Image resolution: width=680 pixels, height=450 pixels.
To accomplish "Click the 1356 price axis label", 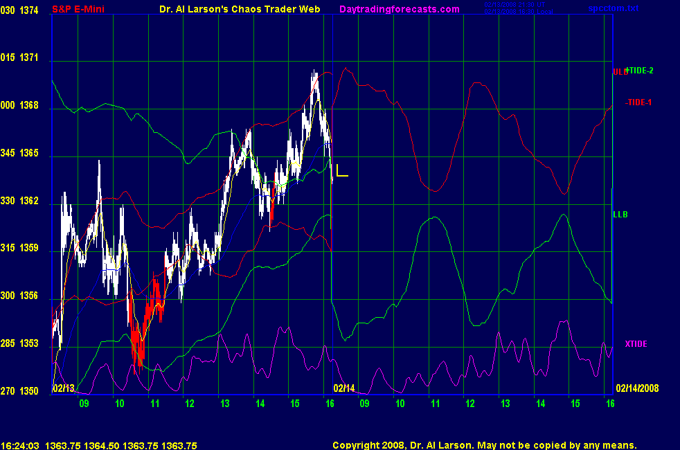I will tap(30, 296).
